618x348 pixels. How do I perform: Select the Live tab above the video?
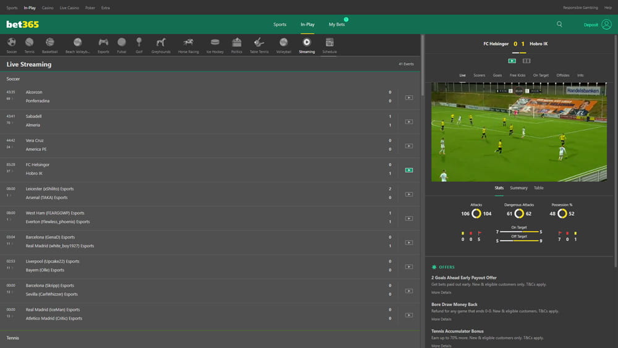click(462, 75)
